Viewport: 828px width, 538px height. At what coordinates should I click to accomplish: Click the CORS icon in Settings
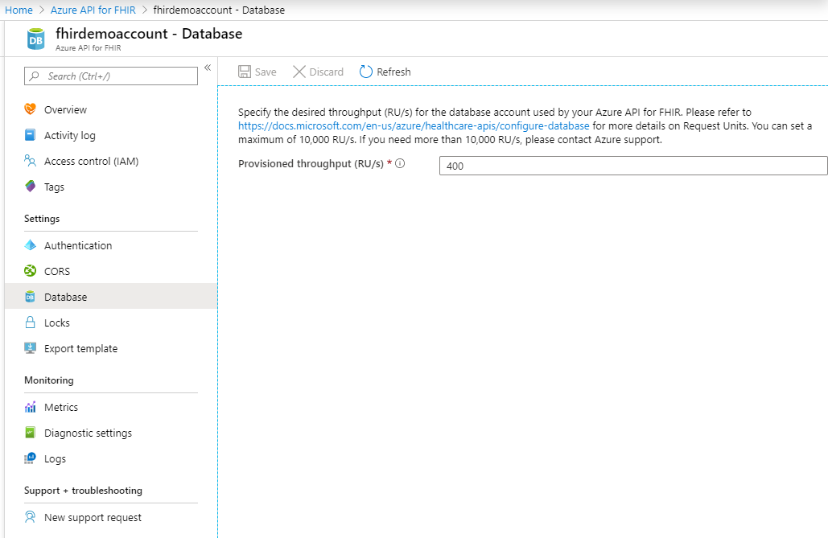pos(31,271)
